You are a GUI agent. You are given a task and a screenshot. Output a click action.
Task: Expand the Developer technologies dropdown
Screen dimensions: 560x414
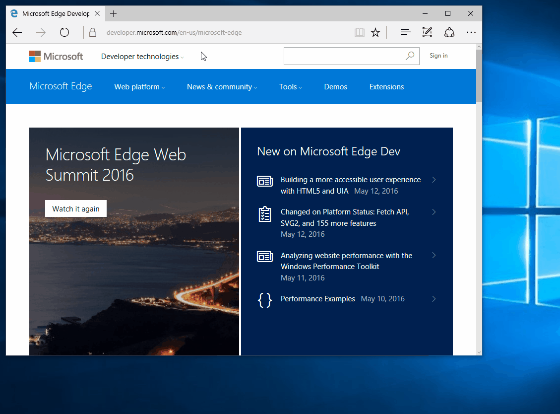(x=142, y=56)
